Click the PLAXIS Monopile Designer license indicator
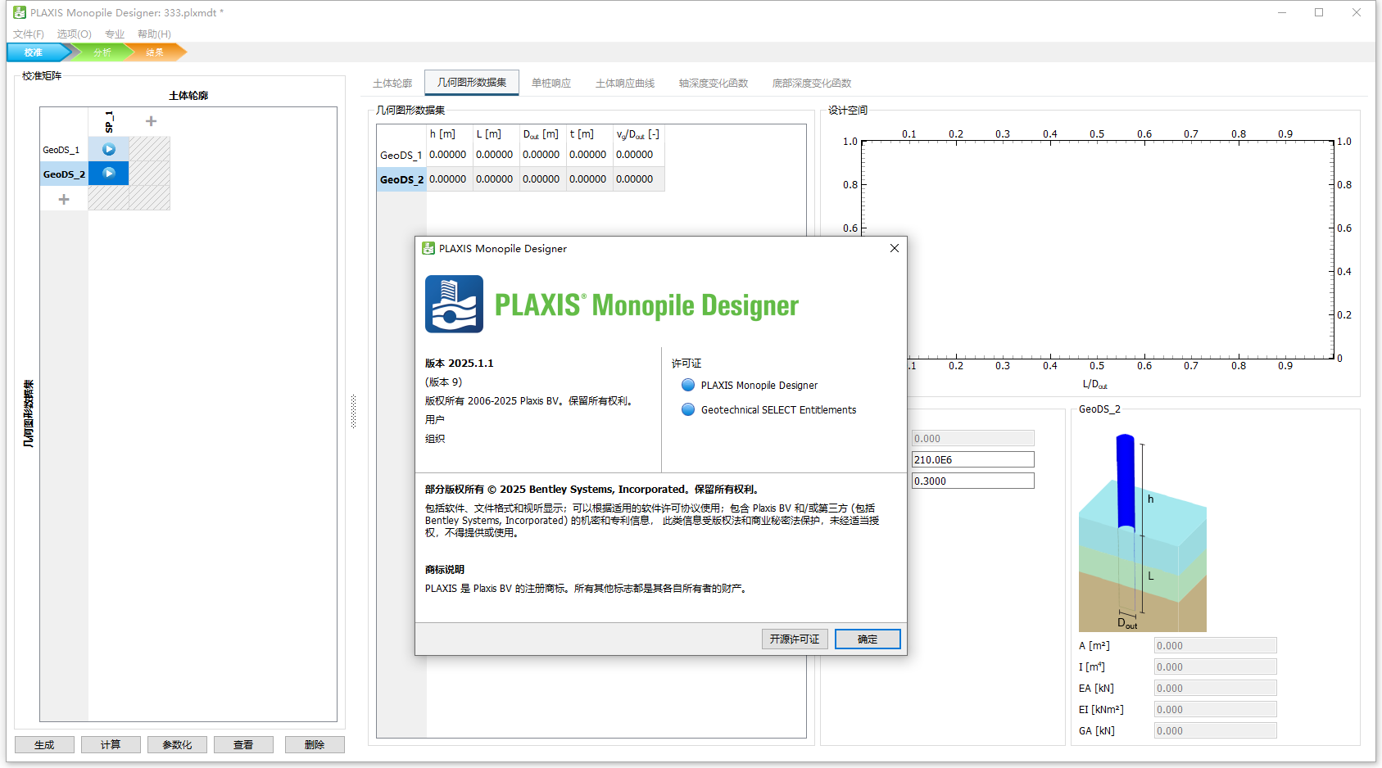The height and width of the screenshot is (768, 1382). pos(687,385)
